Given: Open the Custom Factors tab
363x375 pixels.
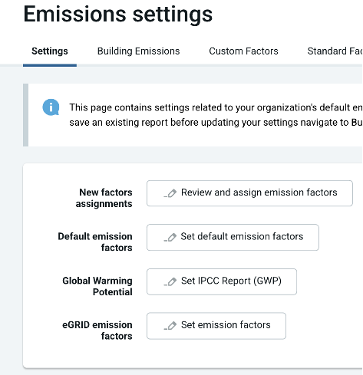Looking at the screenshot, I should click(x=243, y=51).
